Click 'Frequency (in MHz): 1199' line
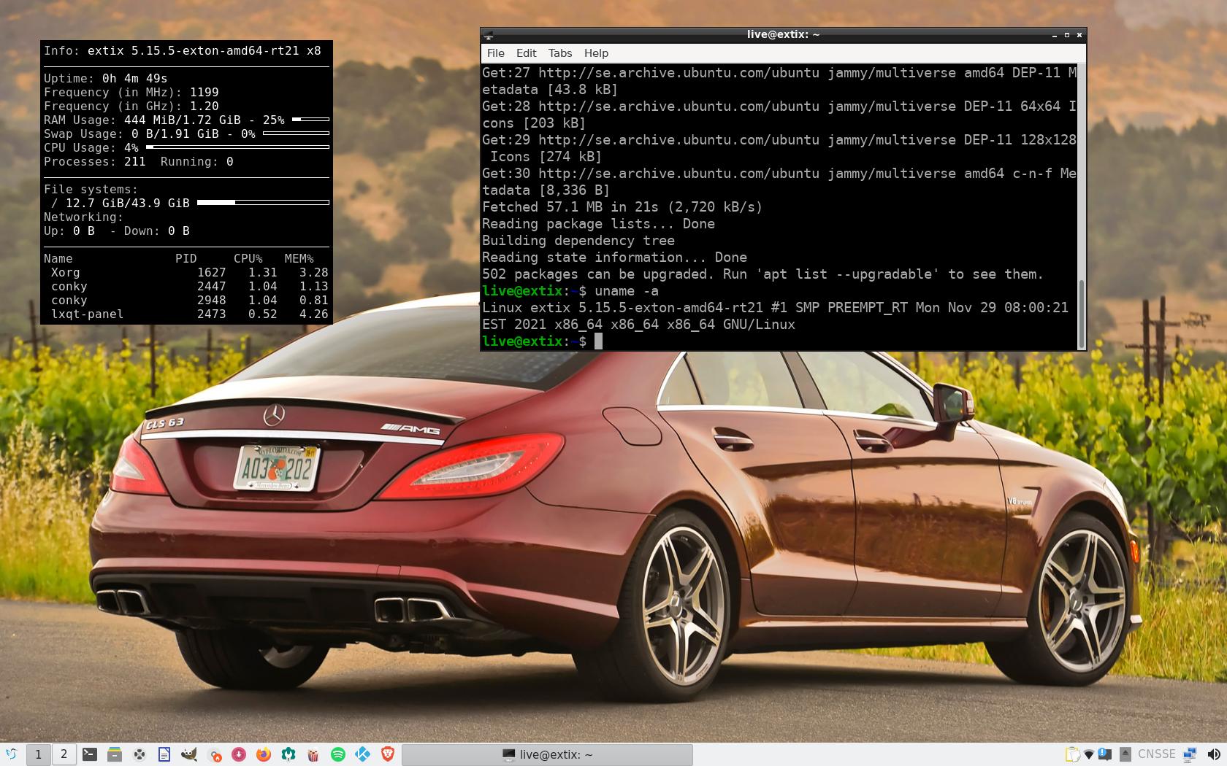Viewport: 1227px width, 766px height. 131,92
